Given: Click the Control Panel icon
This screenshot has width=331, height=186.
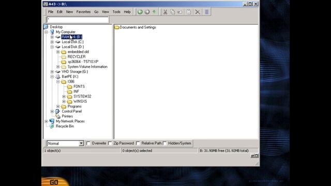Looking at the screenshot, I should coord(58,111).
